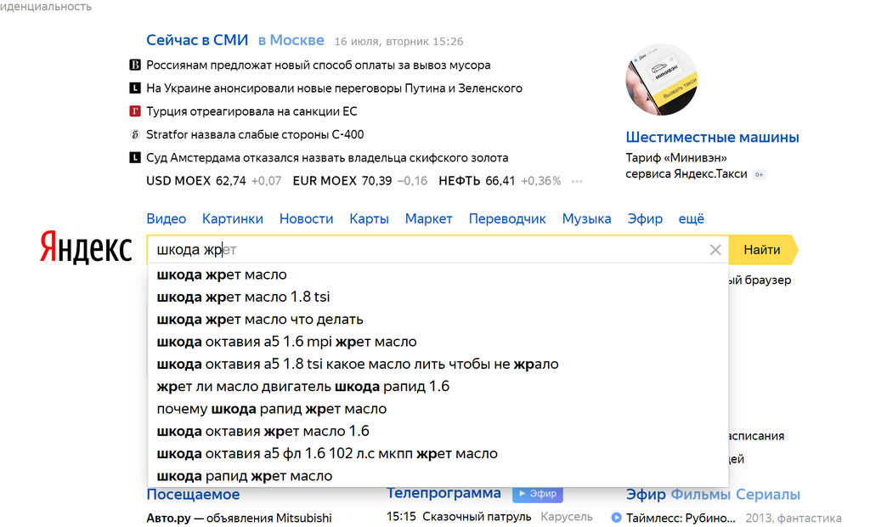Viewport: 870px width, 527px height.
Task: Open the Видео service tab
Action: click(x=167, y=218)
